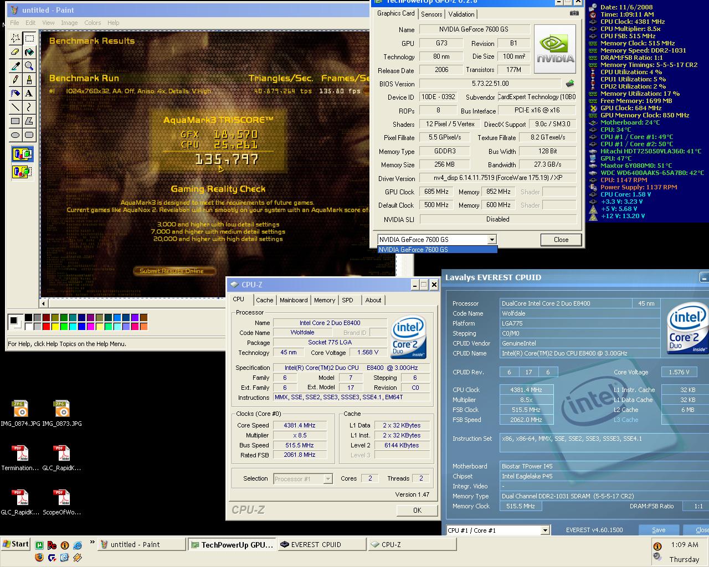Image resolution: width=709 pixels, height=567 pixels.
Task: Open the IMG_0873.JPG desktop file
Action: 61,414
